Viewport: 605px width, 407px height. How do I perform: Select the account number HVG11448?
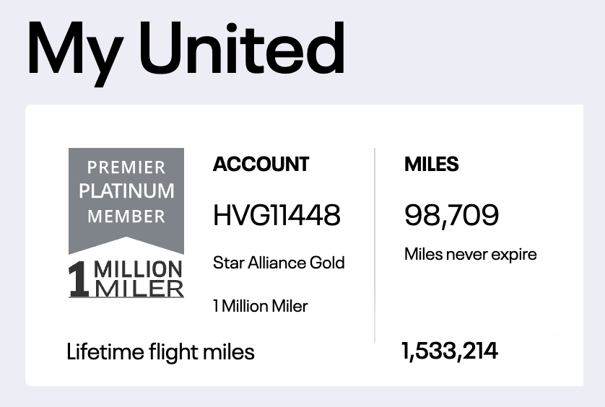(277, 215)
